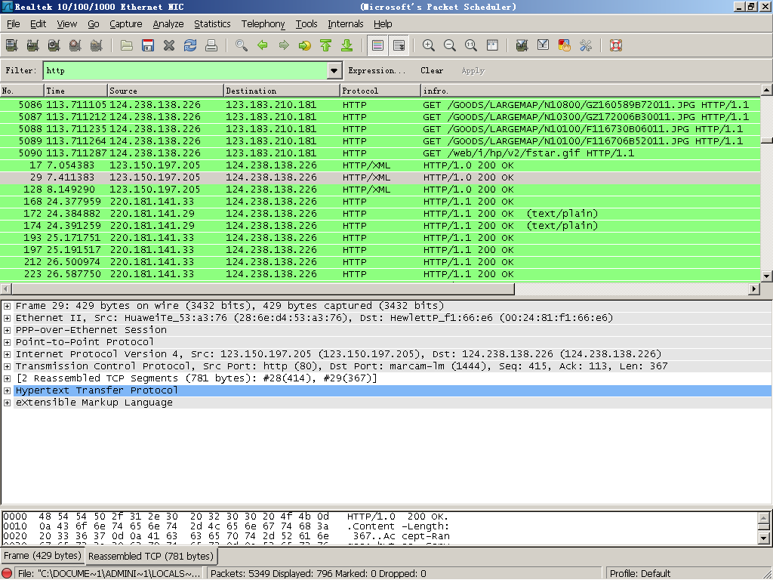The image size is (773, 580).
Task: Stop the running capture icon
Action: pyautogui.click(x=75, y=45)
